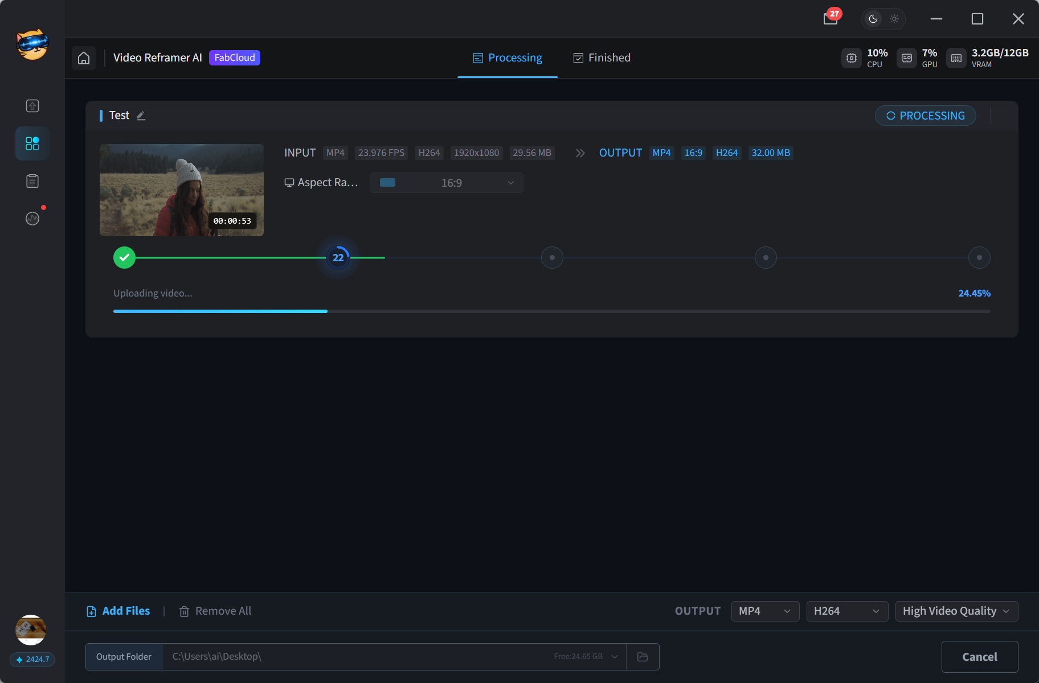Switch to light mode sun icon
Screen dimensions: 1039x683
pyautogui.click(x=894, y=19)
